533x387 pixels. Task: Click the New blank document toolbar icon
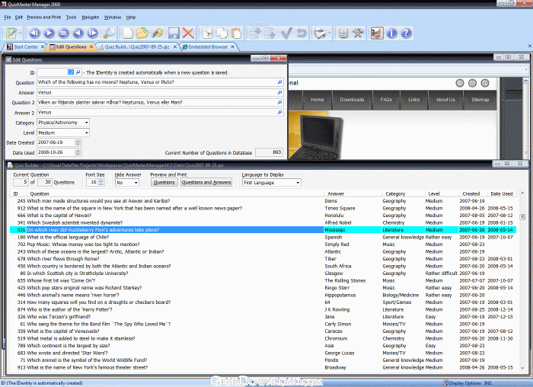(126, 33)
